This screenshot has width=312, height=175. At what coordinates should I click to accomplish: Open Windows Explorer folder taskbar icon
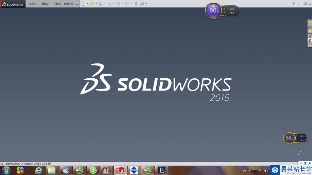[51, 170]
